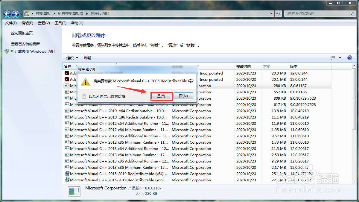
Task: Click the Back navigation arrow
Action: click(x=7, y=13)
